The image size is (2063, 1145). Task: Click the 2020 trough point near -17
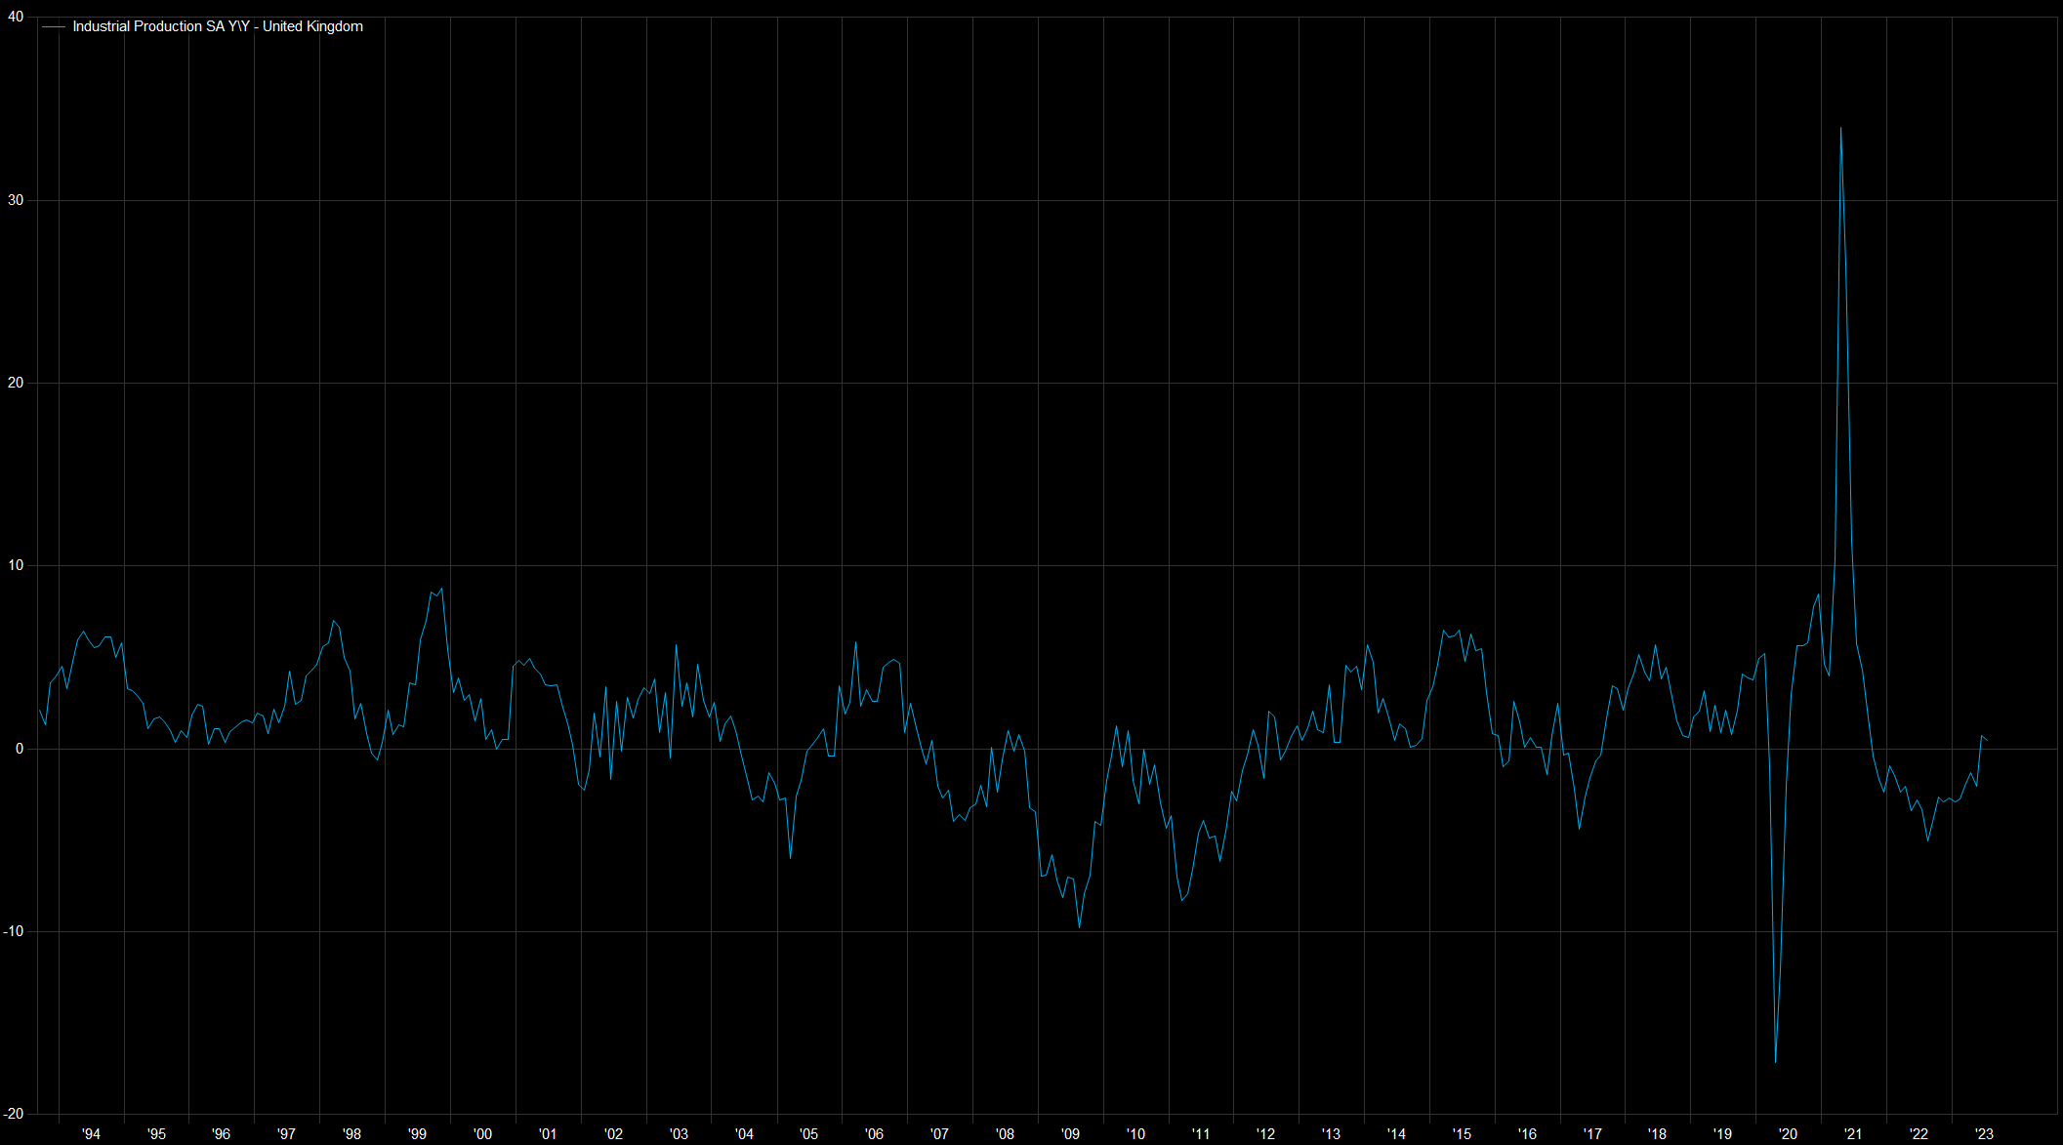point(1775,1062)
